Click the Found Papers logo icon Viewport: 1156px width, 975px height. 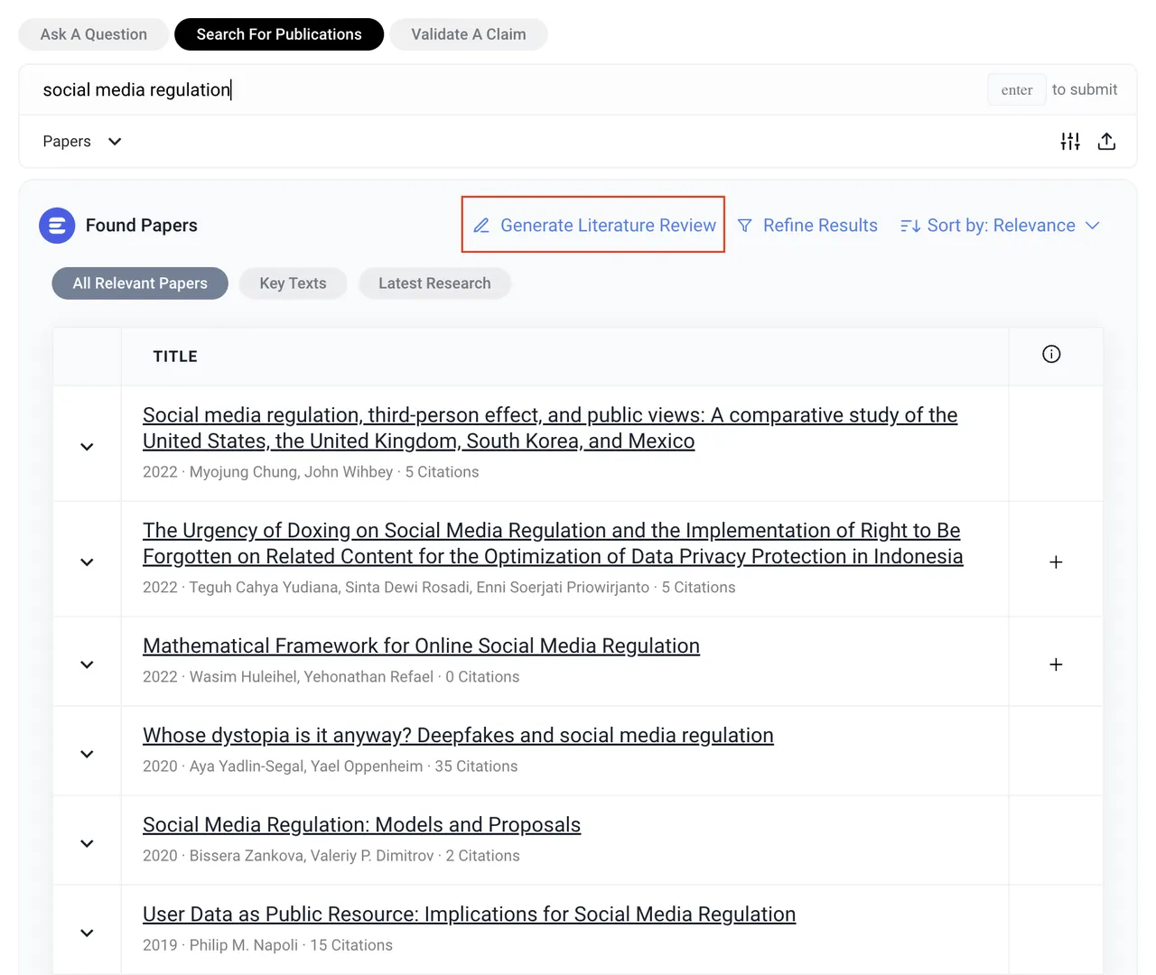pyautogui.click(x=57, y=226)
